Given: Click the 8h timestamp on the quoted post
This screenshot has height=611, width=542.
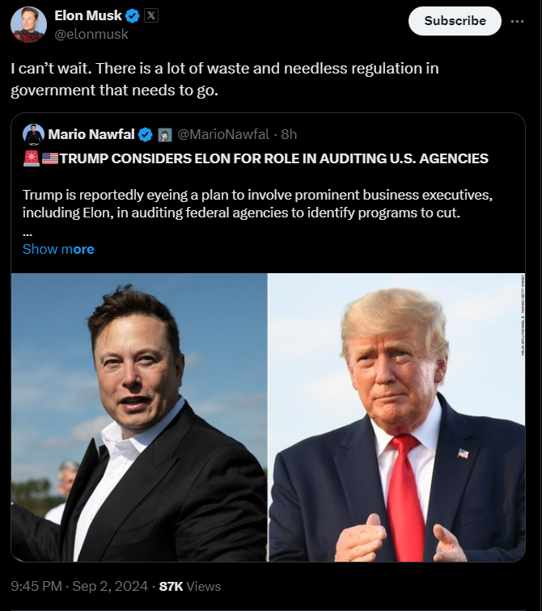Looking at the screenshot, I should (289, 134).
